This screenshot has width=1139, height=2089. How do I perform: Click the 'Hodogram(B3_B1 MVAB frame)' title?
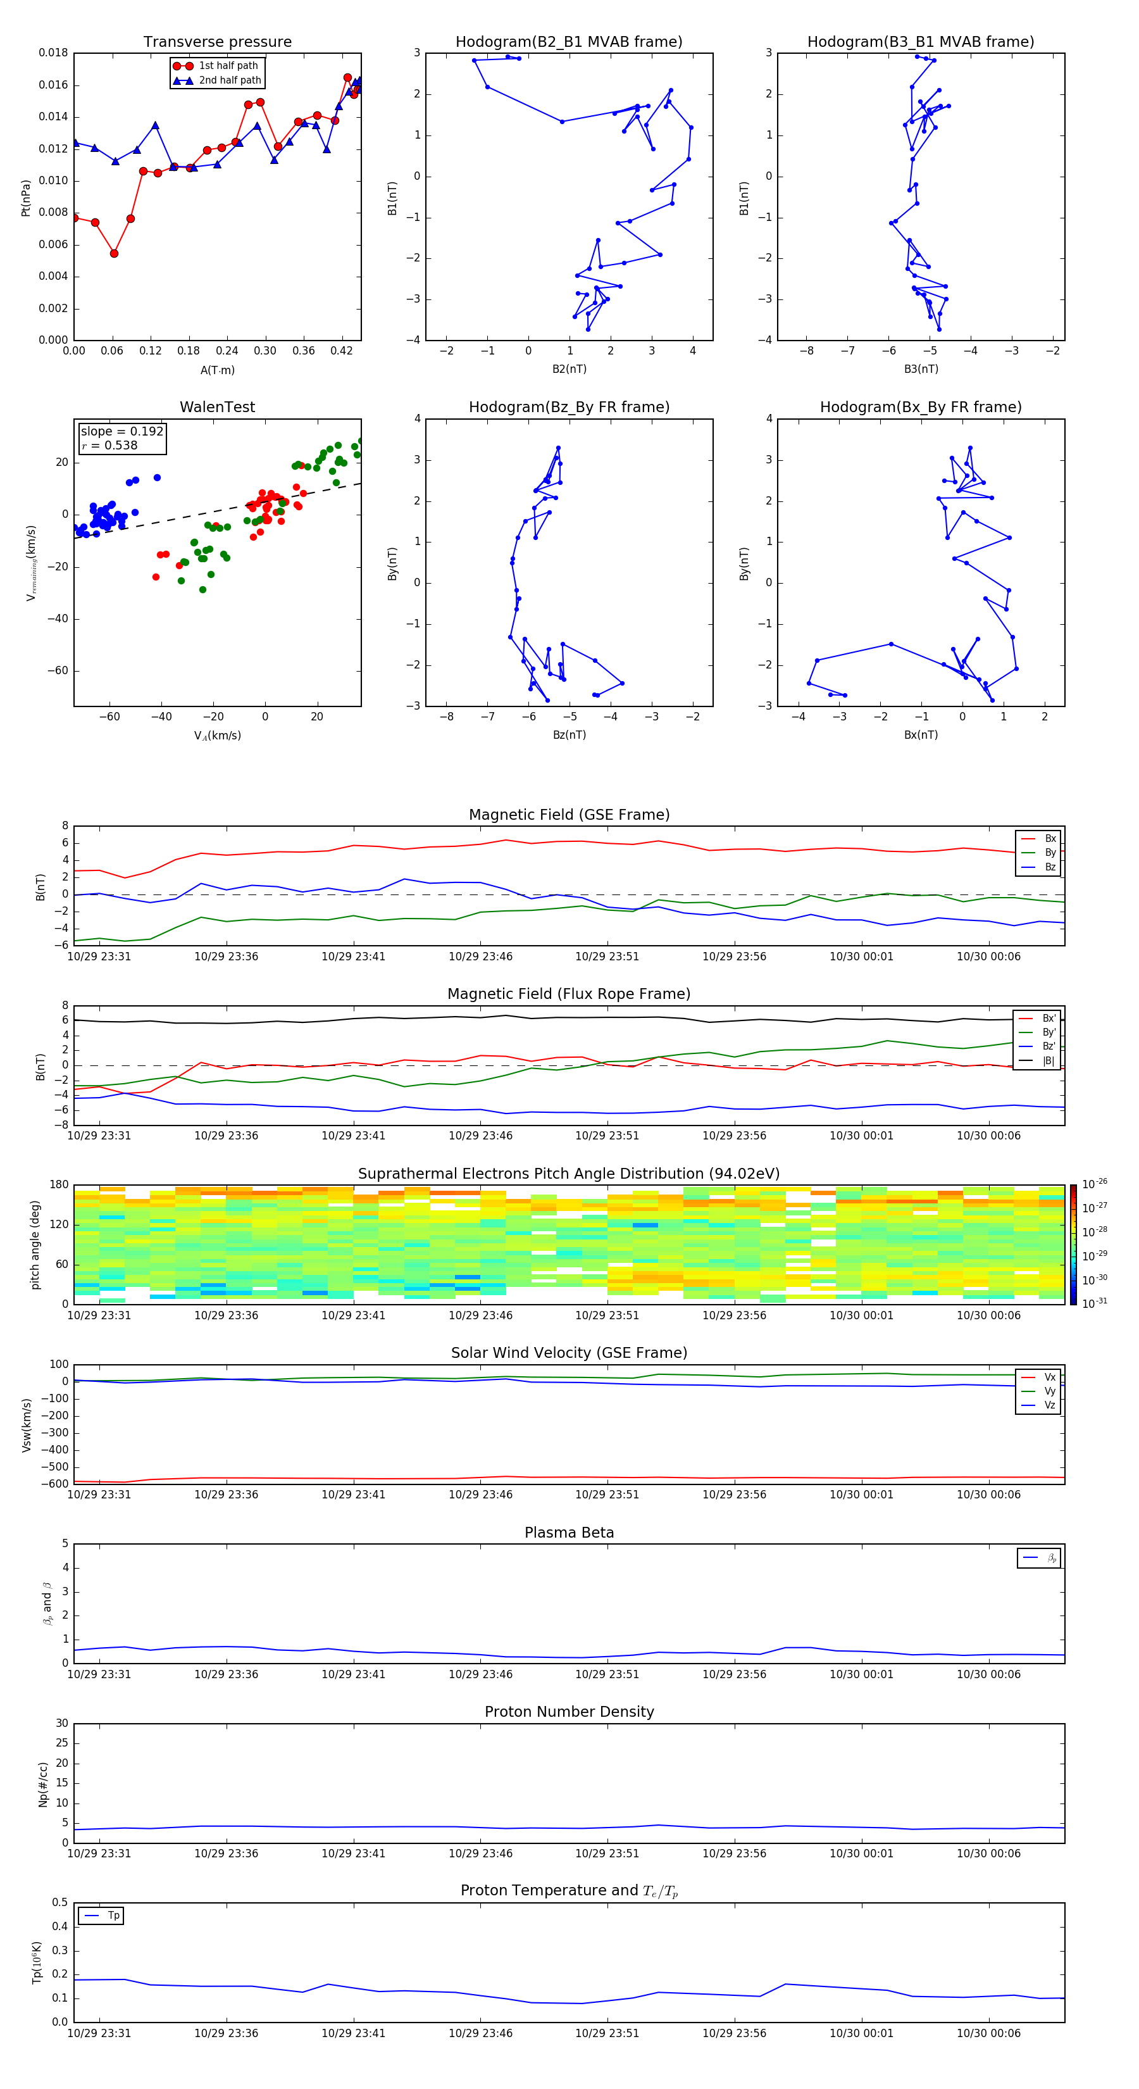point(921,41)
